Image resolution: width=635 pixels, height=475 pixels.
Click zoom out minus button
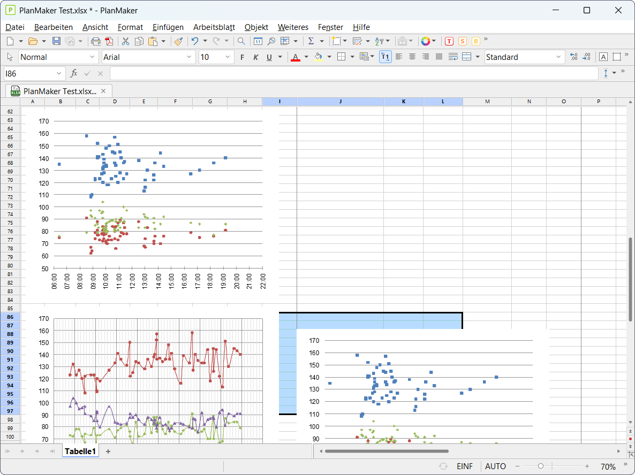517,466
